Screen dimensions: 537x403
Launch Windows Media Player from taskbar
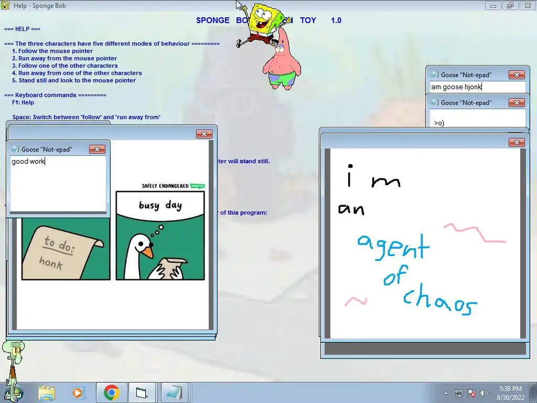click(x=78, y=393)
